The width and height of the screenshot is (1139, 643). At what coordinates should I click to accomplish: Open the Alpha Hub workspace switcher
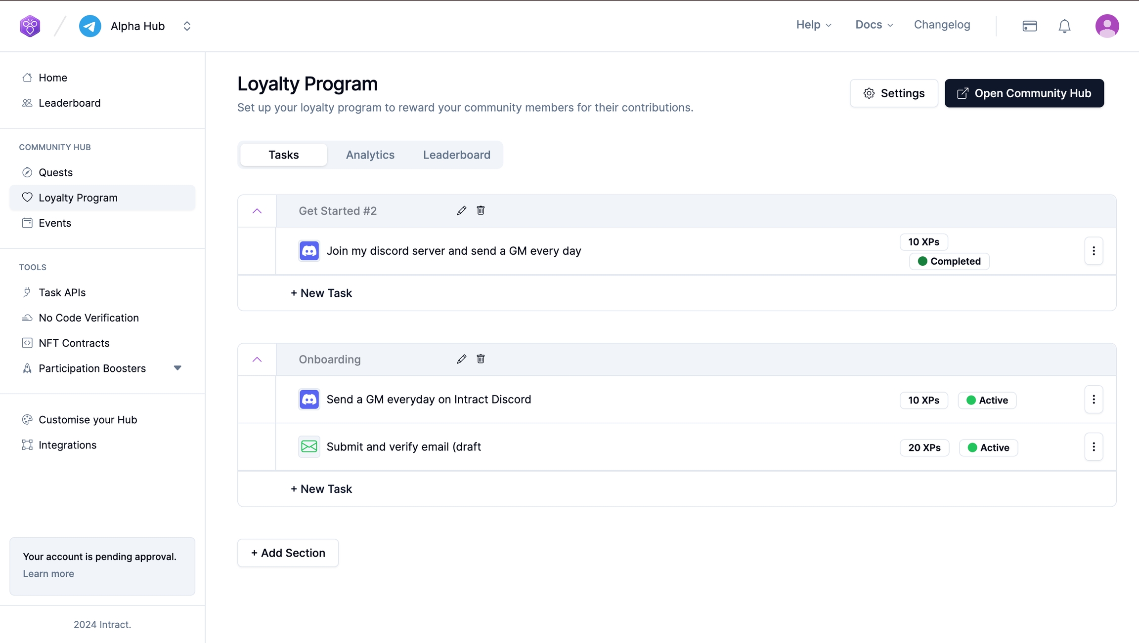187,26
